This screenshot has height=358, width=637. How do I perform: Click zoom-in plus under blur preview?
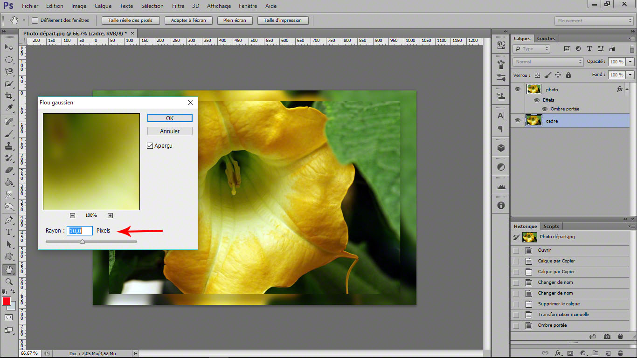(x=110, y=215)
